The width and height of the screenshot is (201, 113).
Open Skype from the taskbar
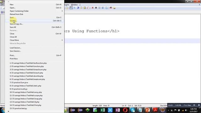133,110
